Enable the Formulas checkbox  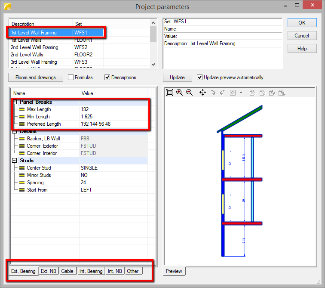tap(71, 77)
